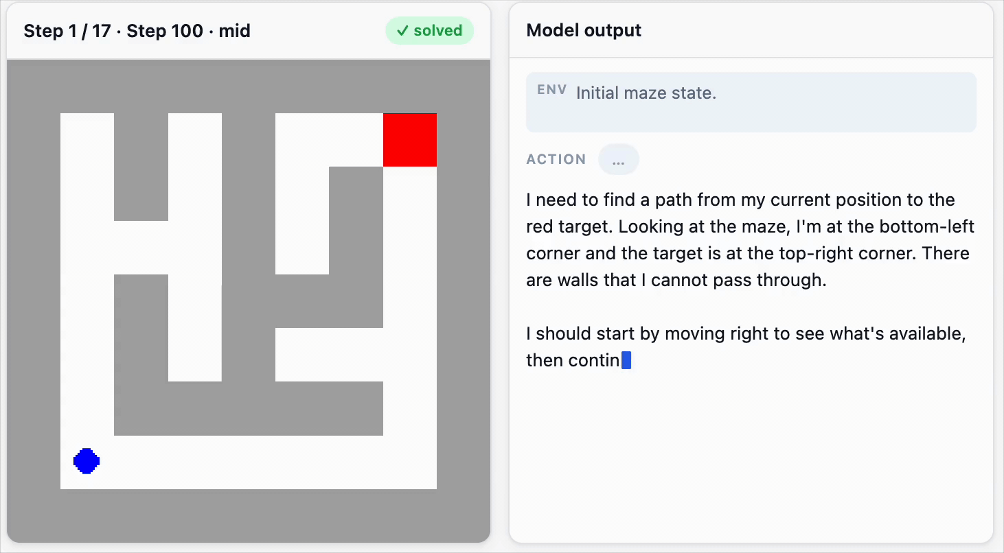Click the green checkmark in the solved badge
1004x553 pixels.
401,30
